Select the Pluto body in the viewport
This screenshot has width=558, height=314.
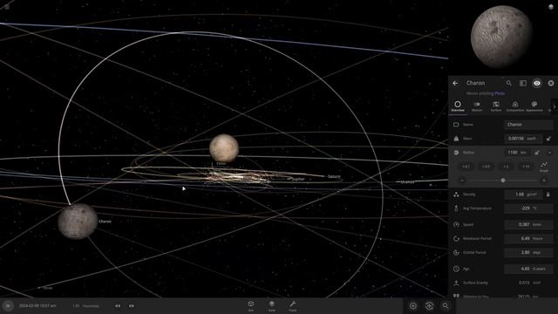point(224,148)
